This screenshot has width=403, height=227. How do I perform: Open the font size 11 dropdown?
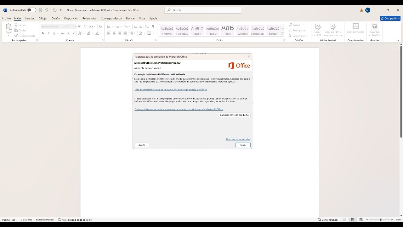[75, 26]
